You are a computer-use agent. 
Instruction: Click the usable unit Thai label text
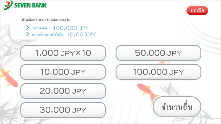48,35
